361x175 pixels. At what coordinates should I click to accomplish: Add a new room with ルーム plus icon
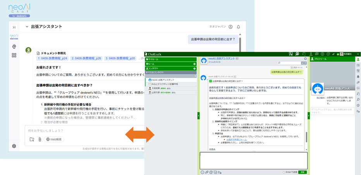(194, 64)
